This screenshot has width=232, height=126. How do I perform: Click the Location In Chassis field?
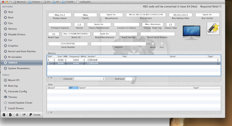click(x=126, y=24)
